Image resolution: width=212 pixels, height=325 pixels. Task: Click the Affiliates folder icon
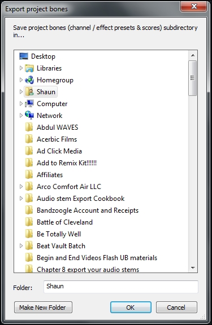[x=29, y=175]
